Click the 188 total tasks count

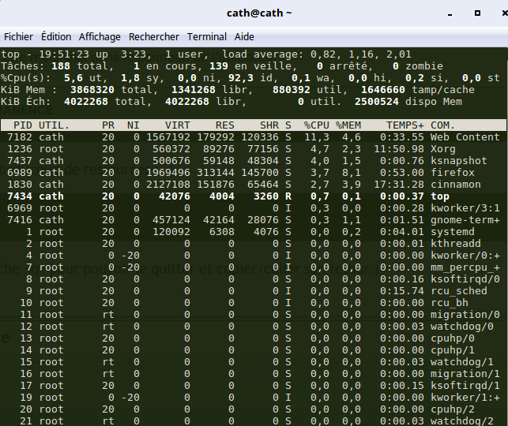(x=61, y=66)
